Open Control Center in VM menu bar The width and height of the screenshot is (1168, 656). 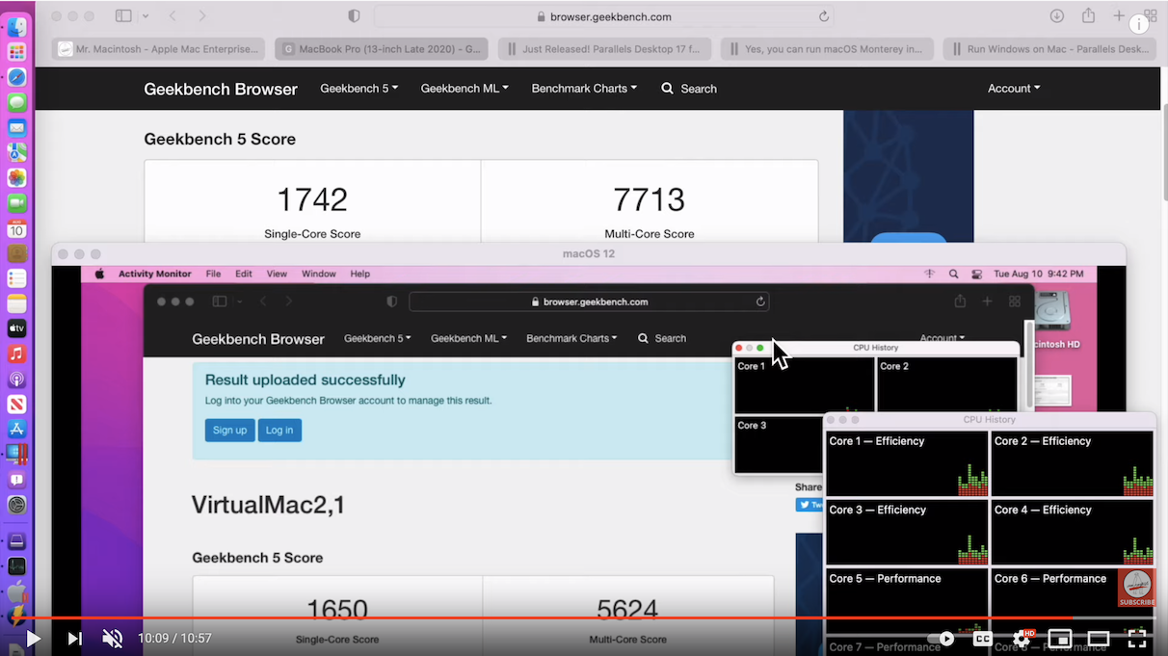[976, 275]
